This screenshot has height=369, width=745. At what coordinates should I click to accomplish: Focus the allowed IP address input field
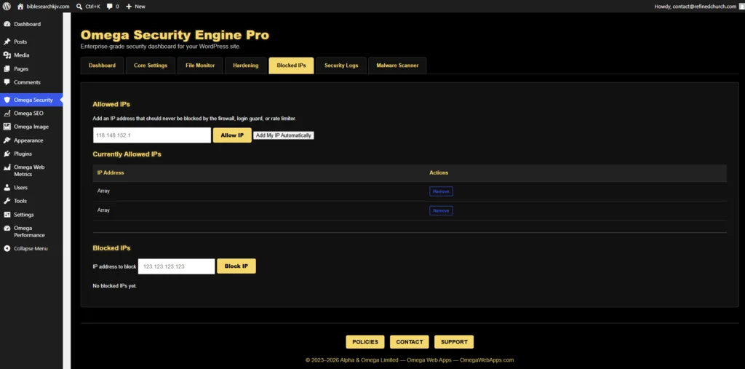[x=152, y=135]
